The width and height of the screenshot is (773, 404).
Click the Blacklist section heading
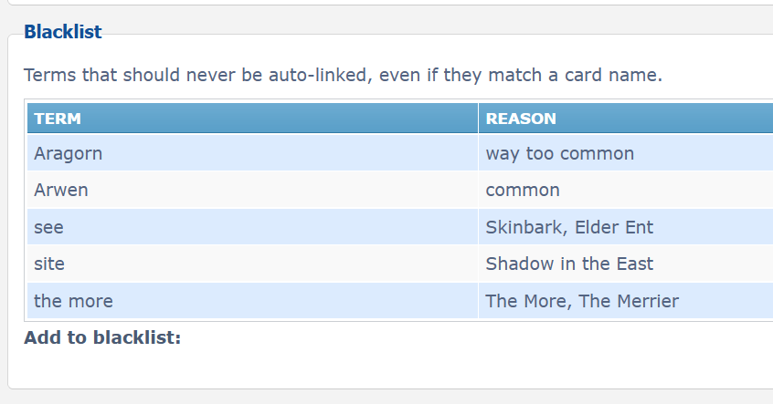click(62, 32)
